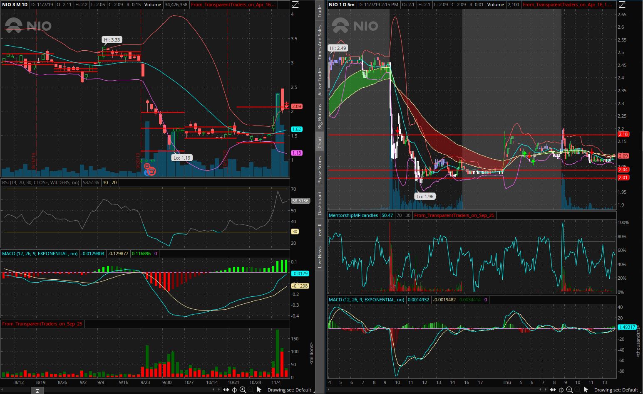This screenshot has height=394, width=643.
Task: Click the MACD study label on right chart
Action: click(366, 300)
